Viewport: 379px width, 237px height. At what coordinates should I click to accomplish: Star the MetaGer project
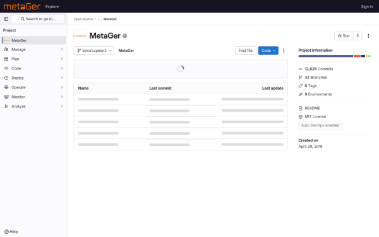pos(344,36)
